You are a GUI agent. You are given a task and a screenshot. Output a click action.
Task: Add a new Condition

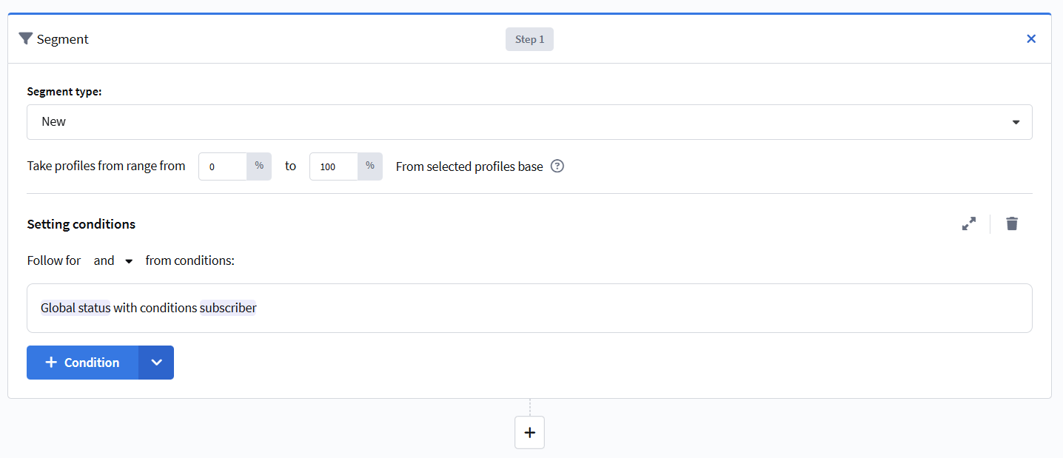click(82, 363)
